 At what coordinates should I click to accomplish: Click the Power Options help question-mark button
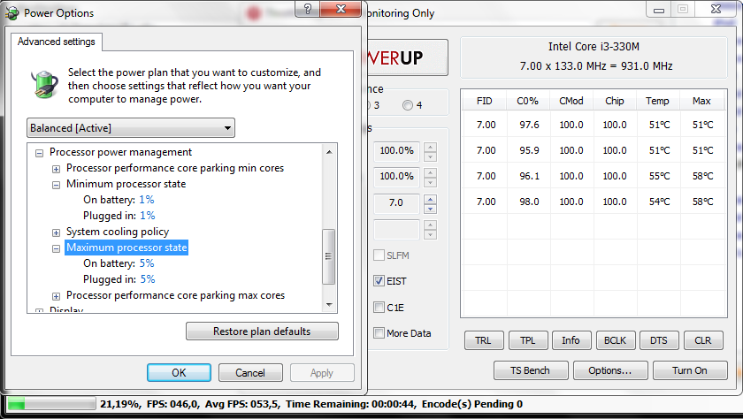308,9
